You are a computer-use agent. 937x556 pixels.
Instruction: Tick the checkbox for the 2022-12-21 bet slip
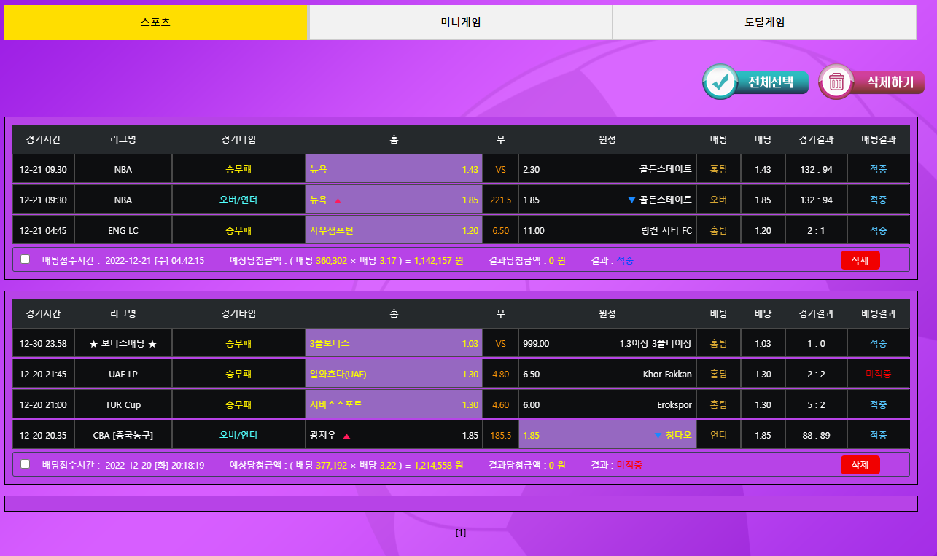pyautogui.click(x=26, y=259)
